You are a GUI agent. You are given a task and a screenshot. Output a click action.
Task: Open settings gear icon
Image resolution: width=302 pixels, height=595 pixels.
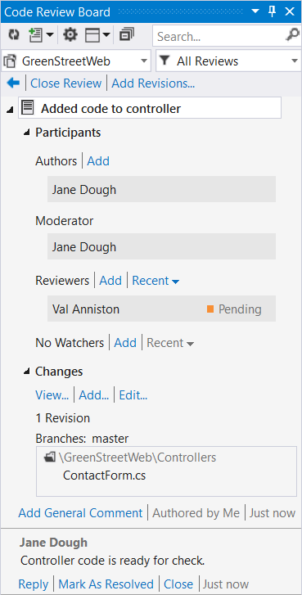coord(70,35)
